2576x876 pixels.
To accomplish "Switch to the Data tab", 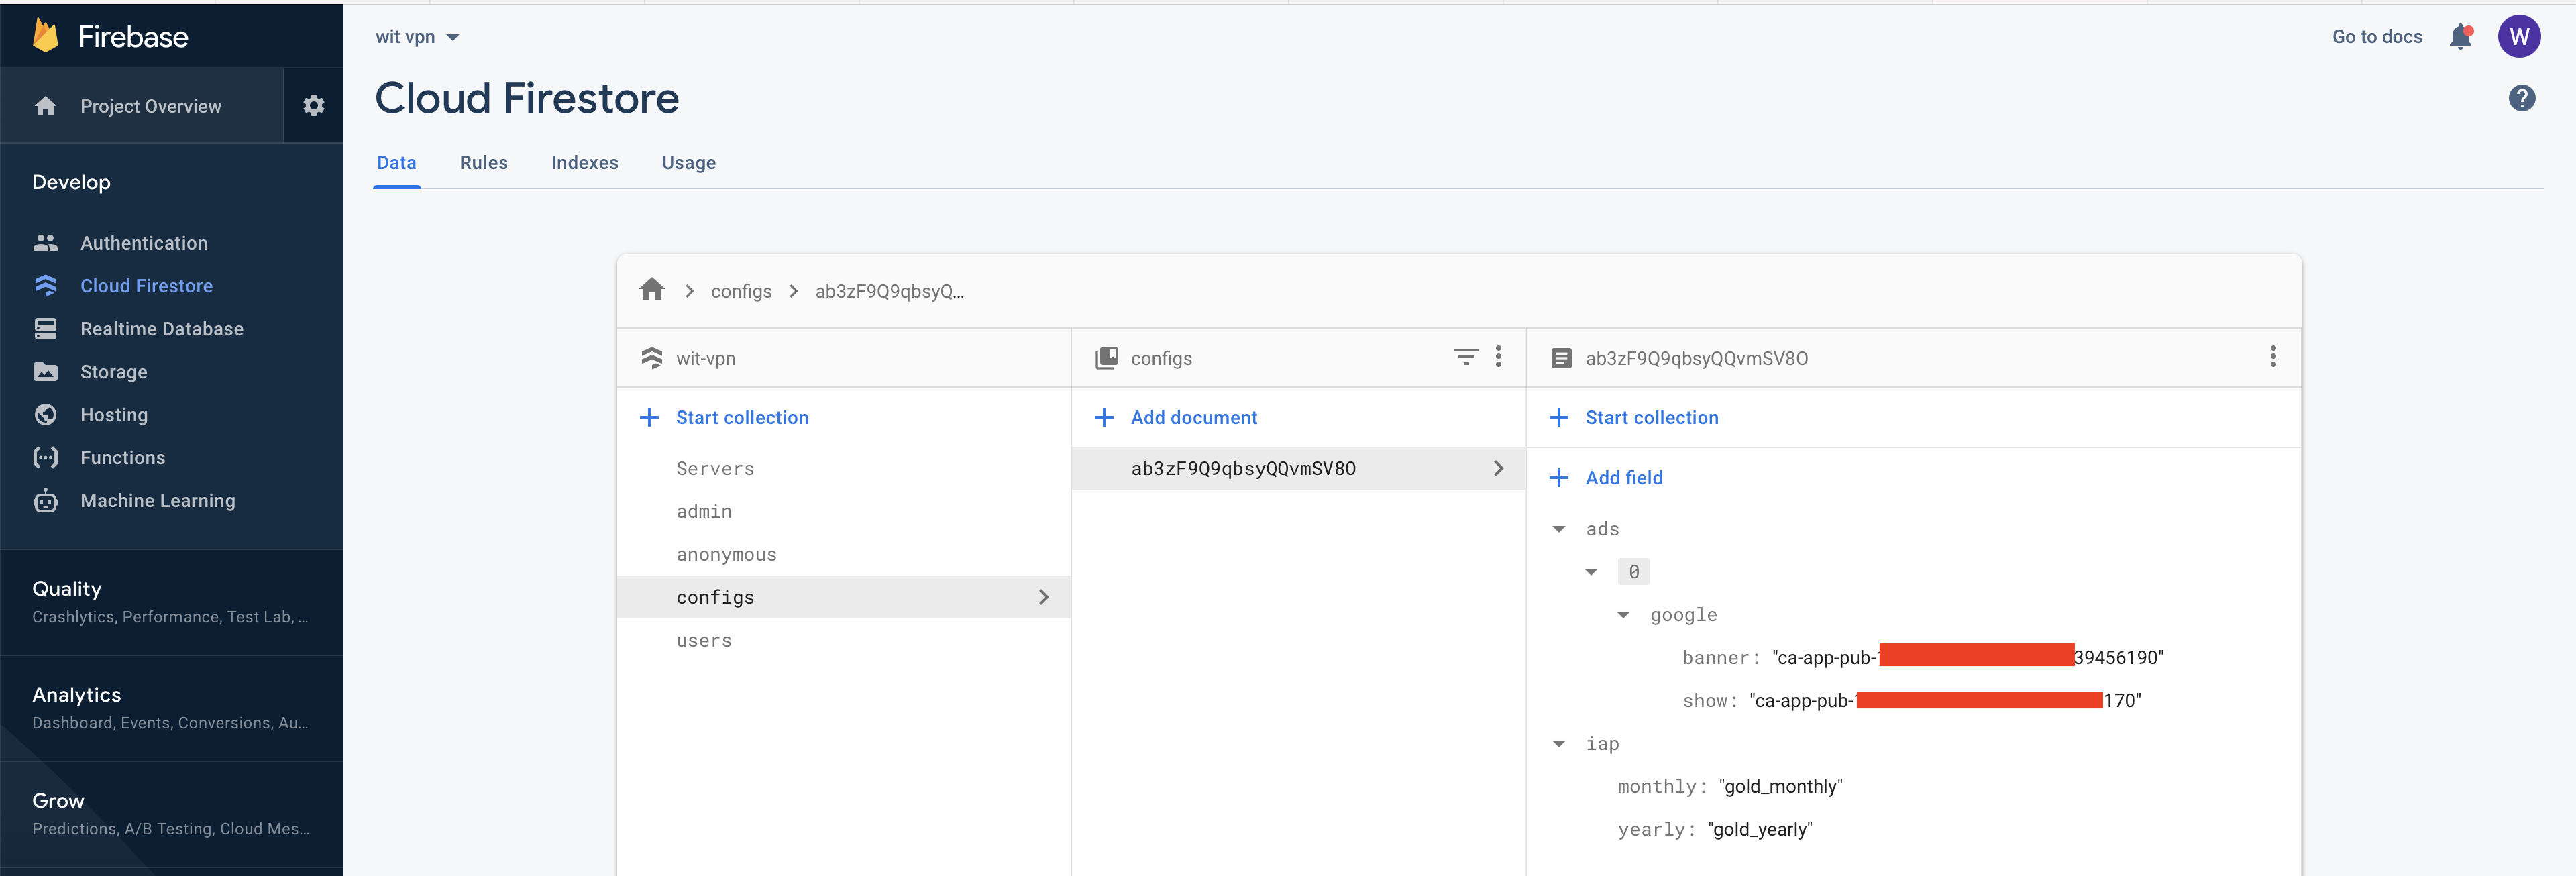I will point(397,163).
